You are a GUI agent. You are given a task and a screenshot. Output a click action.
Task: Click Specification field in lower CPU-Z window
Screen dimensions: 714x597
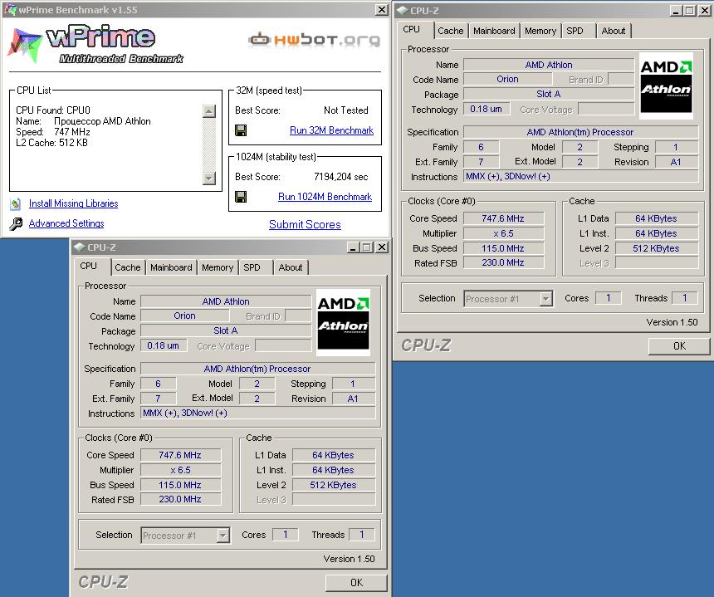(x=257, y=369)
